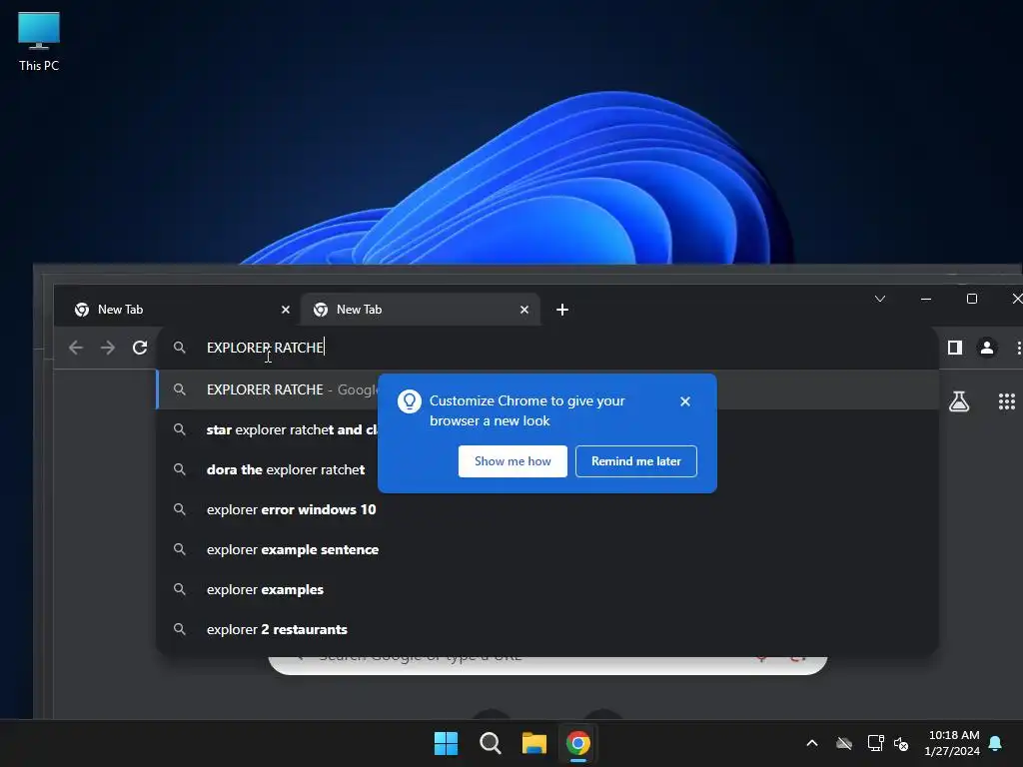Click address bar with EXPLORER RATCHE text
The image size is (1023, 767).
(x=548, y=348)
